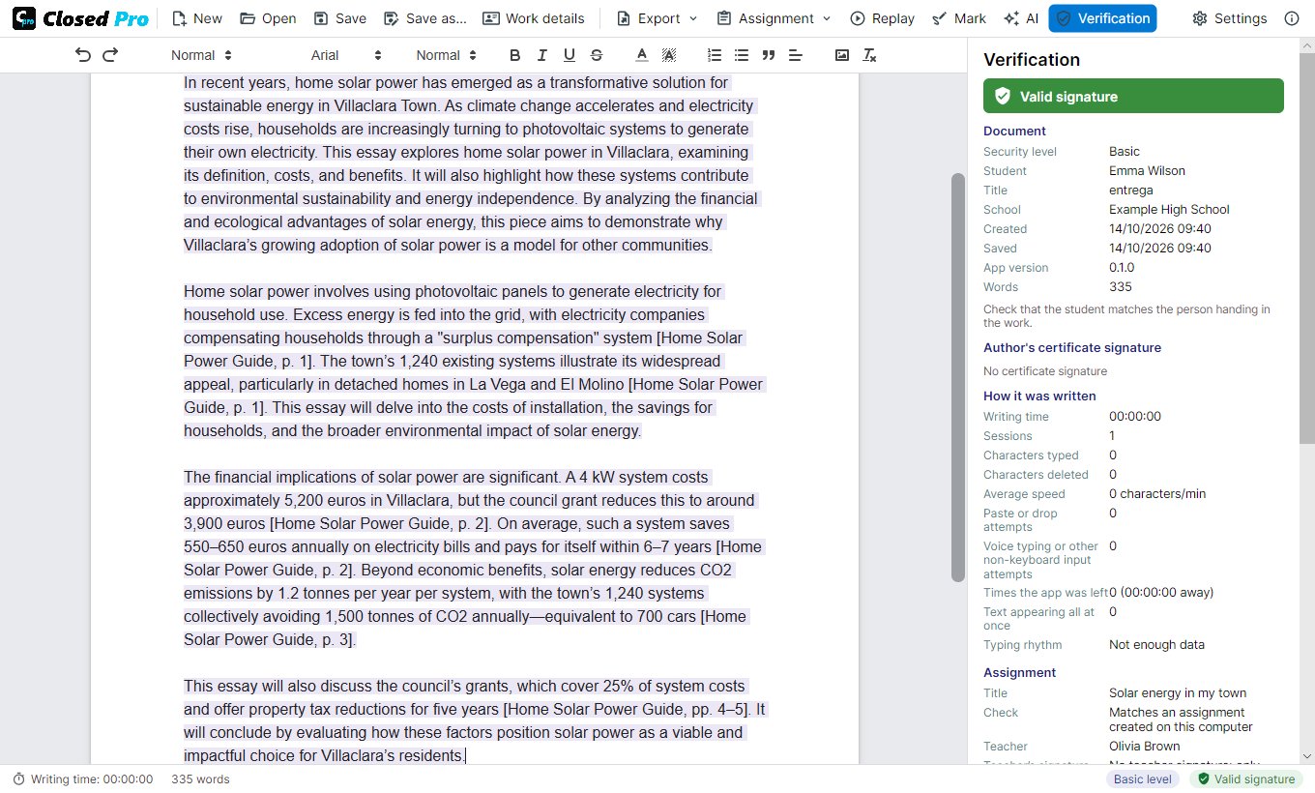Create a New document
The height and width of the screenshot is (793, 1315).
196,18
